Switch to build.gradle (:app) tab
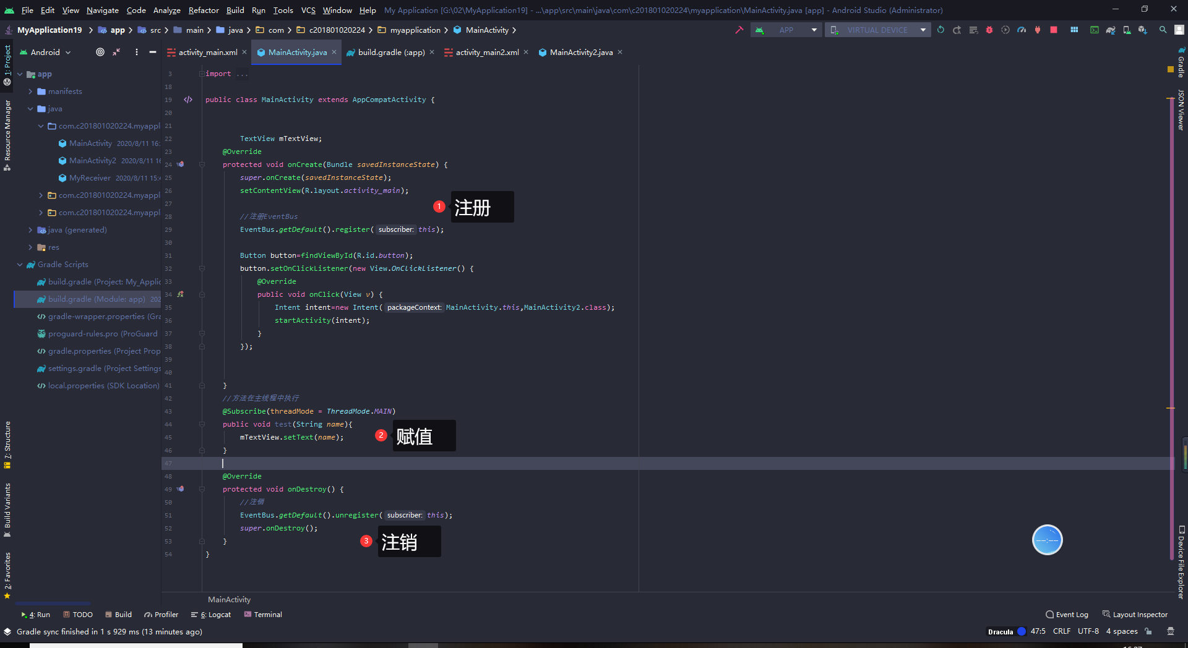This screenshot has width=1188, height=648. (x=391, y=52)
